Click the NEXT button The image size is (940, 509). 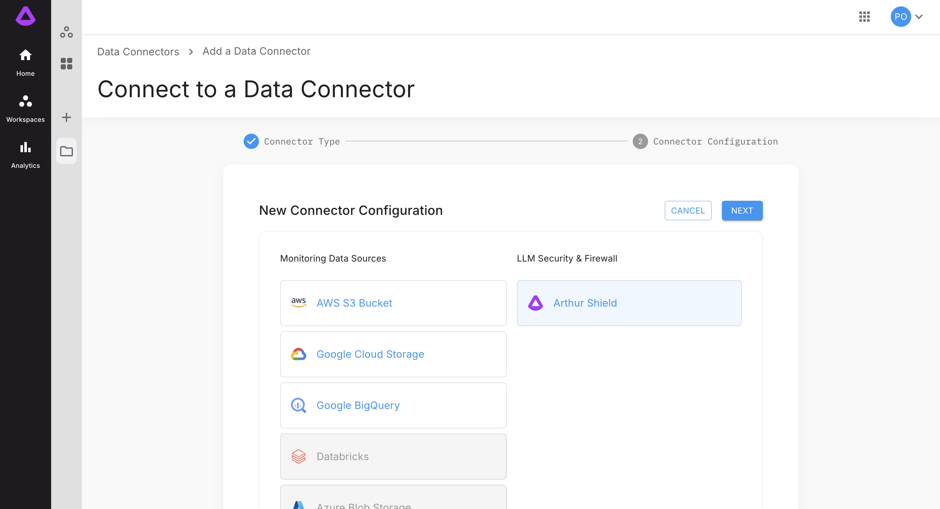point(742,210)
